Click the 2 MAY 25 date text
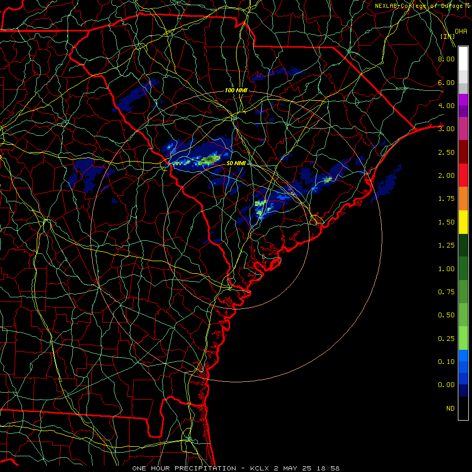472x472 pixels. (294, 468)
